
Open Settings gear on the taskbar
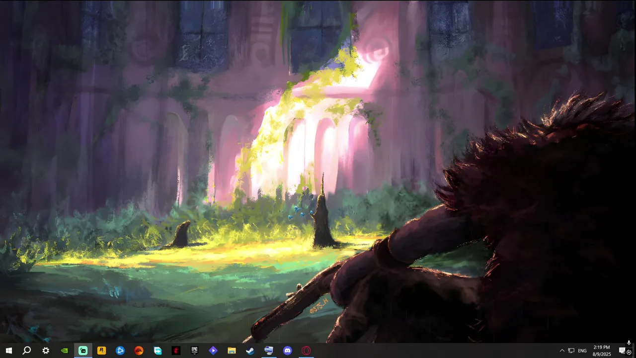point(46,351)
